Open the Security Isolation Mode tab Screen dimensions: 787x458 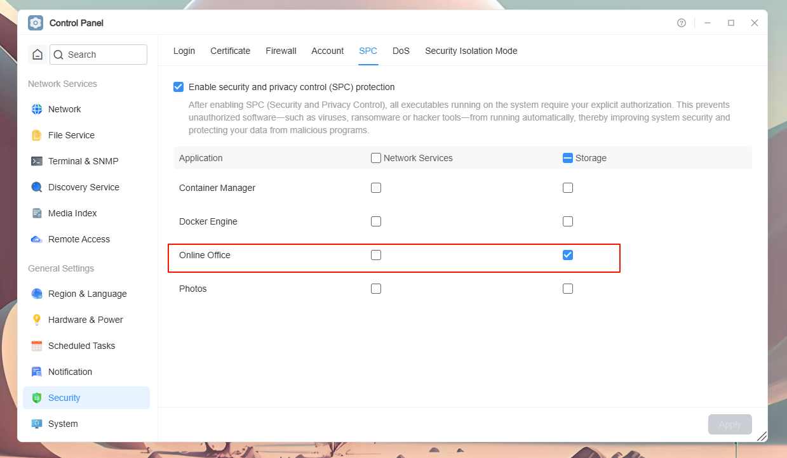[471, 51]
